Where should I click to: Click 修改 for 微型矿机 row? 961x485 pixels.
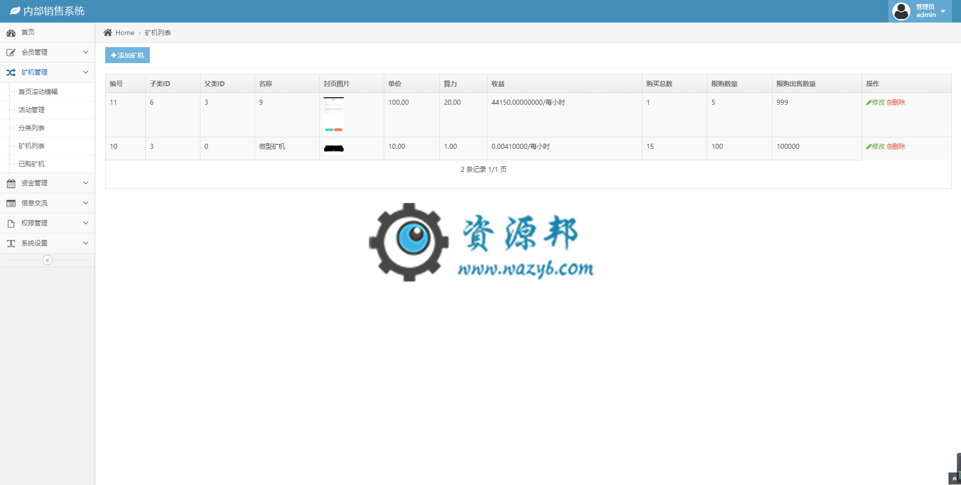[875, 146]
